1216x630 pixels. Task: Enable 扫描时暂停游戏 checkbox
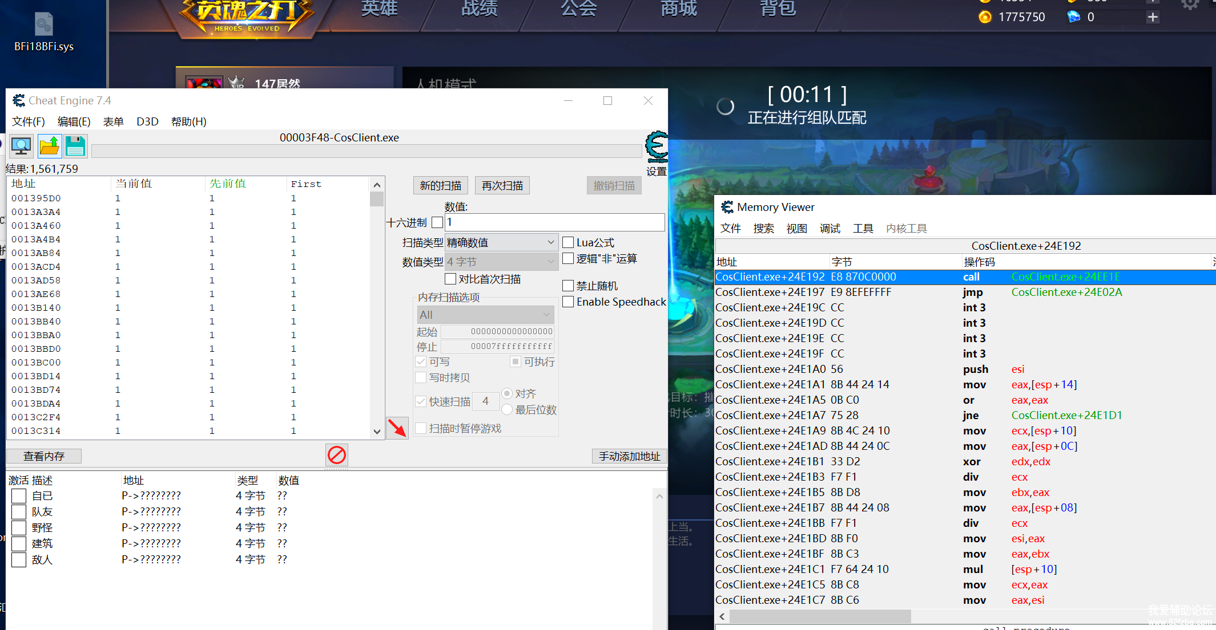(x=421, y=428)
